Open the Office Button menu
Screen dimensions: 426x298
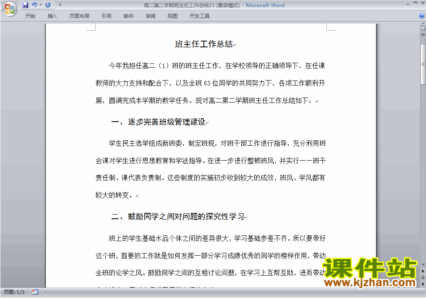click(x=10, y=9)
